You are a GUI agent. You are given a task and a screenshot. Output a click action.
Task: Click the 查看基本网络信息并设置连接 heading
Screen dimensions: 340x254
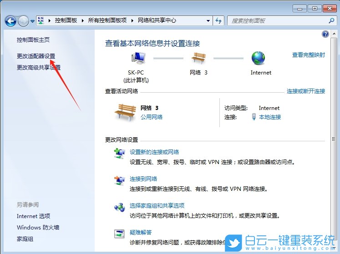152,43
